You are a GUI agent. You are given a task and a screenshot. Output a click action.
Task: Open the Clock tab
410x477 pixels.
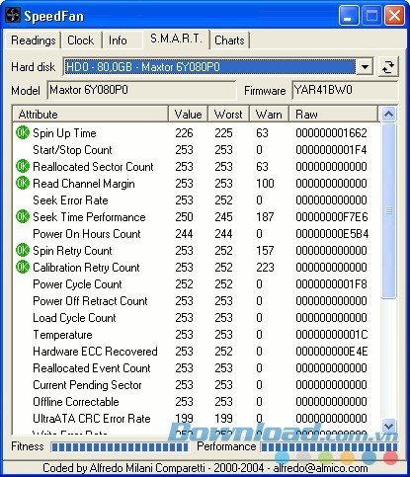click(81, 40)
